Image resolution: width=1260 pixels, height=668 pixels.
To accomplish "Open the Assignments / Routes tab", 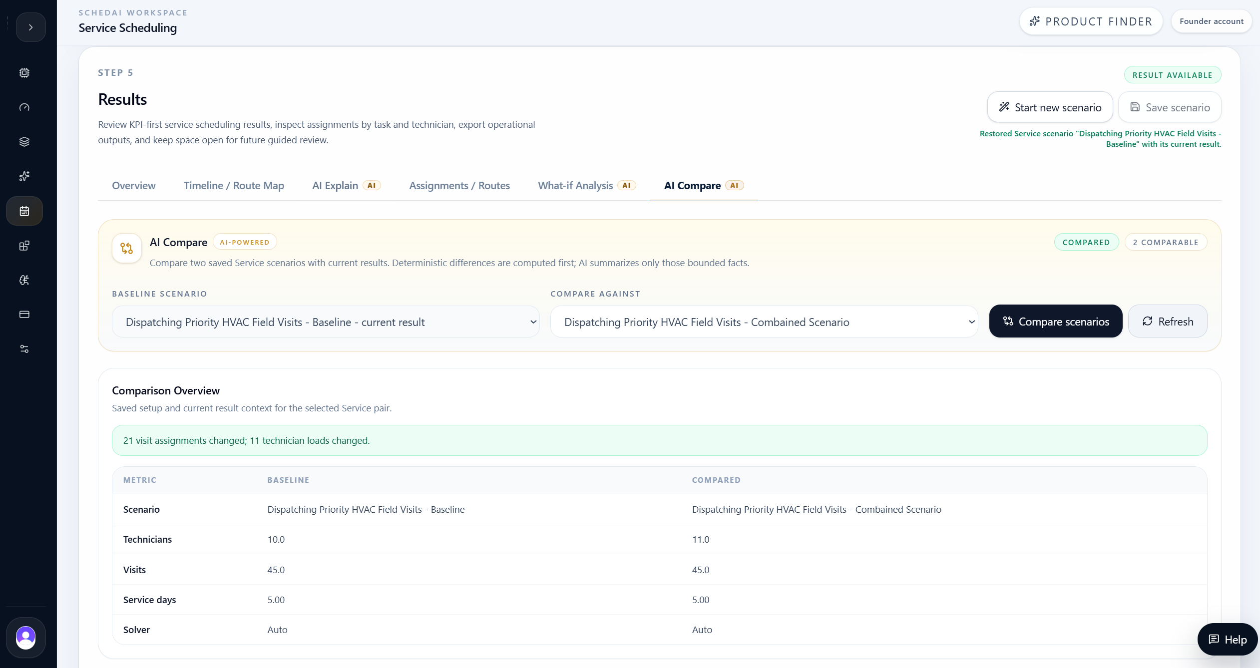I will point(459,186).
